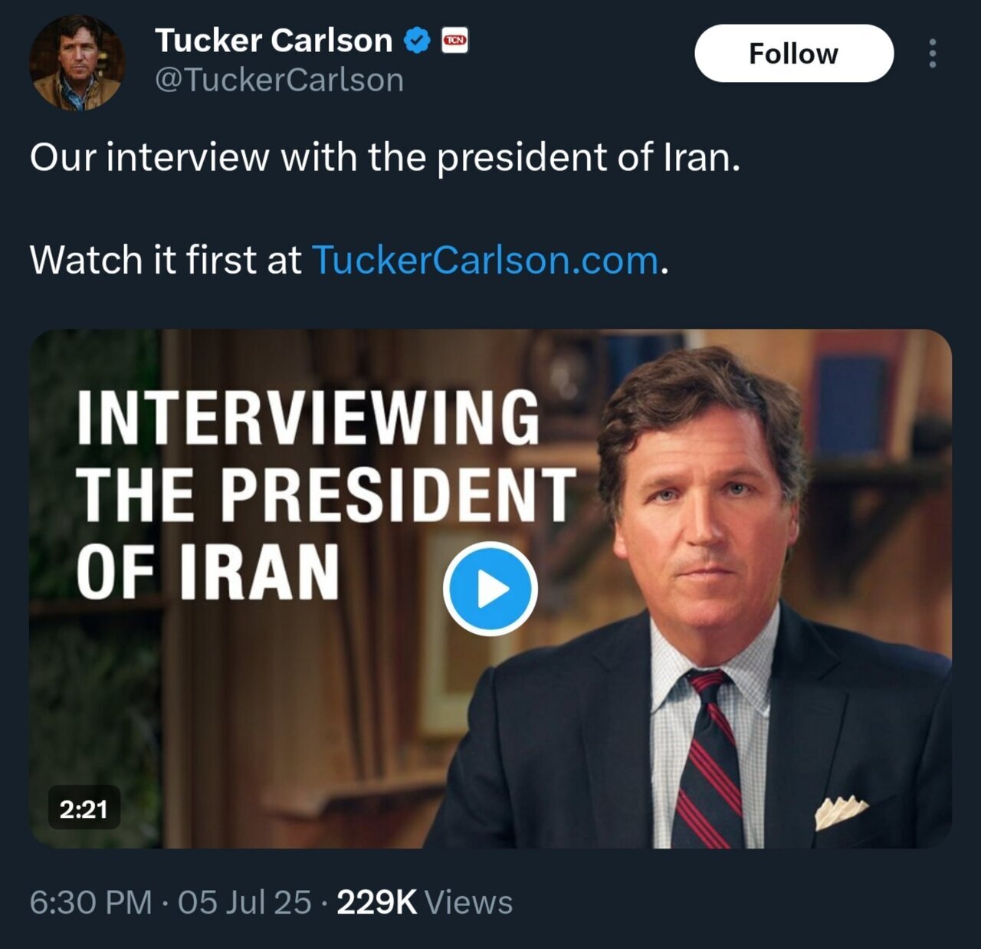The image size is (981, 949).
Task: Click the blue verified checkmark badge
Action: 416,40
